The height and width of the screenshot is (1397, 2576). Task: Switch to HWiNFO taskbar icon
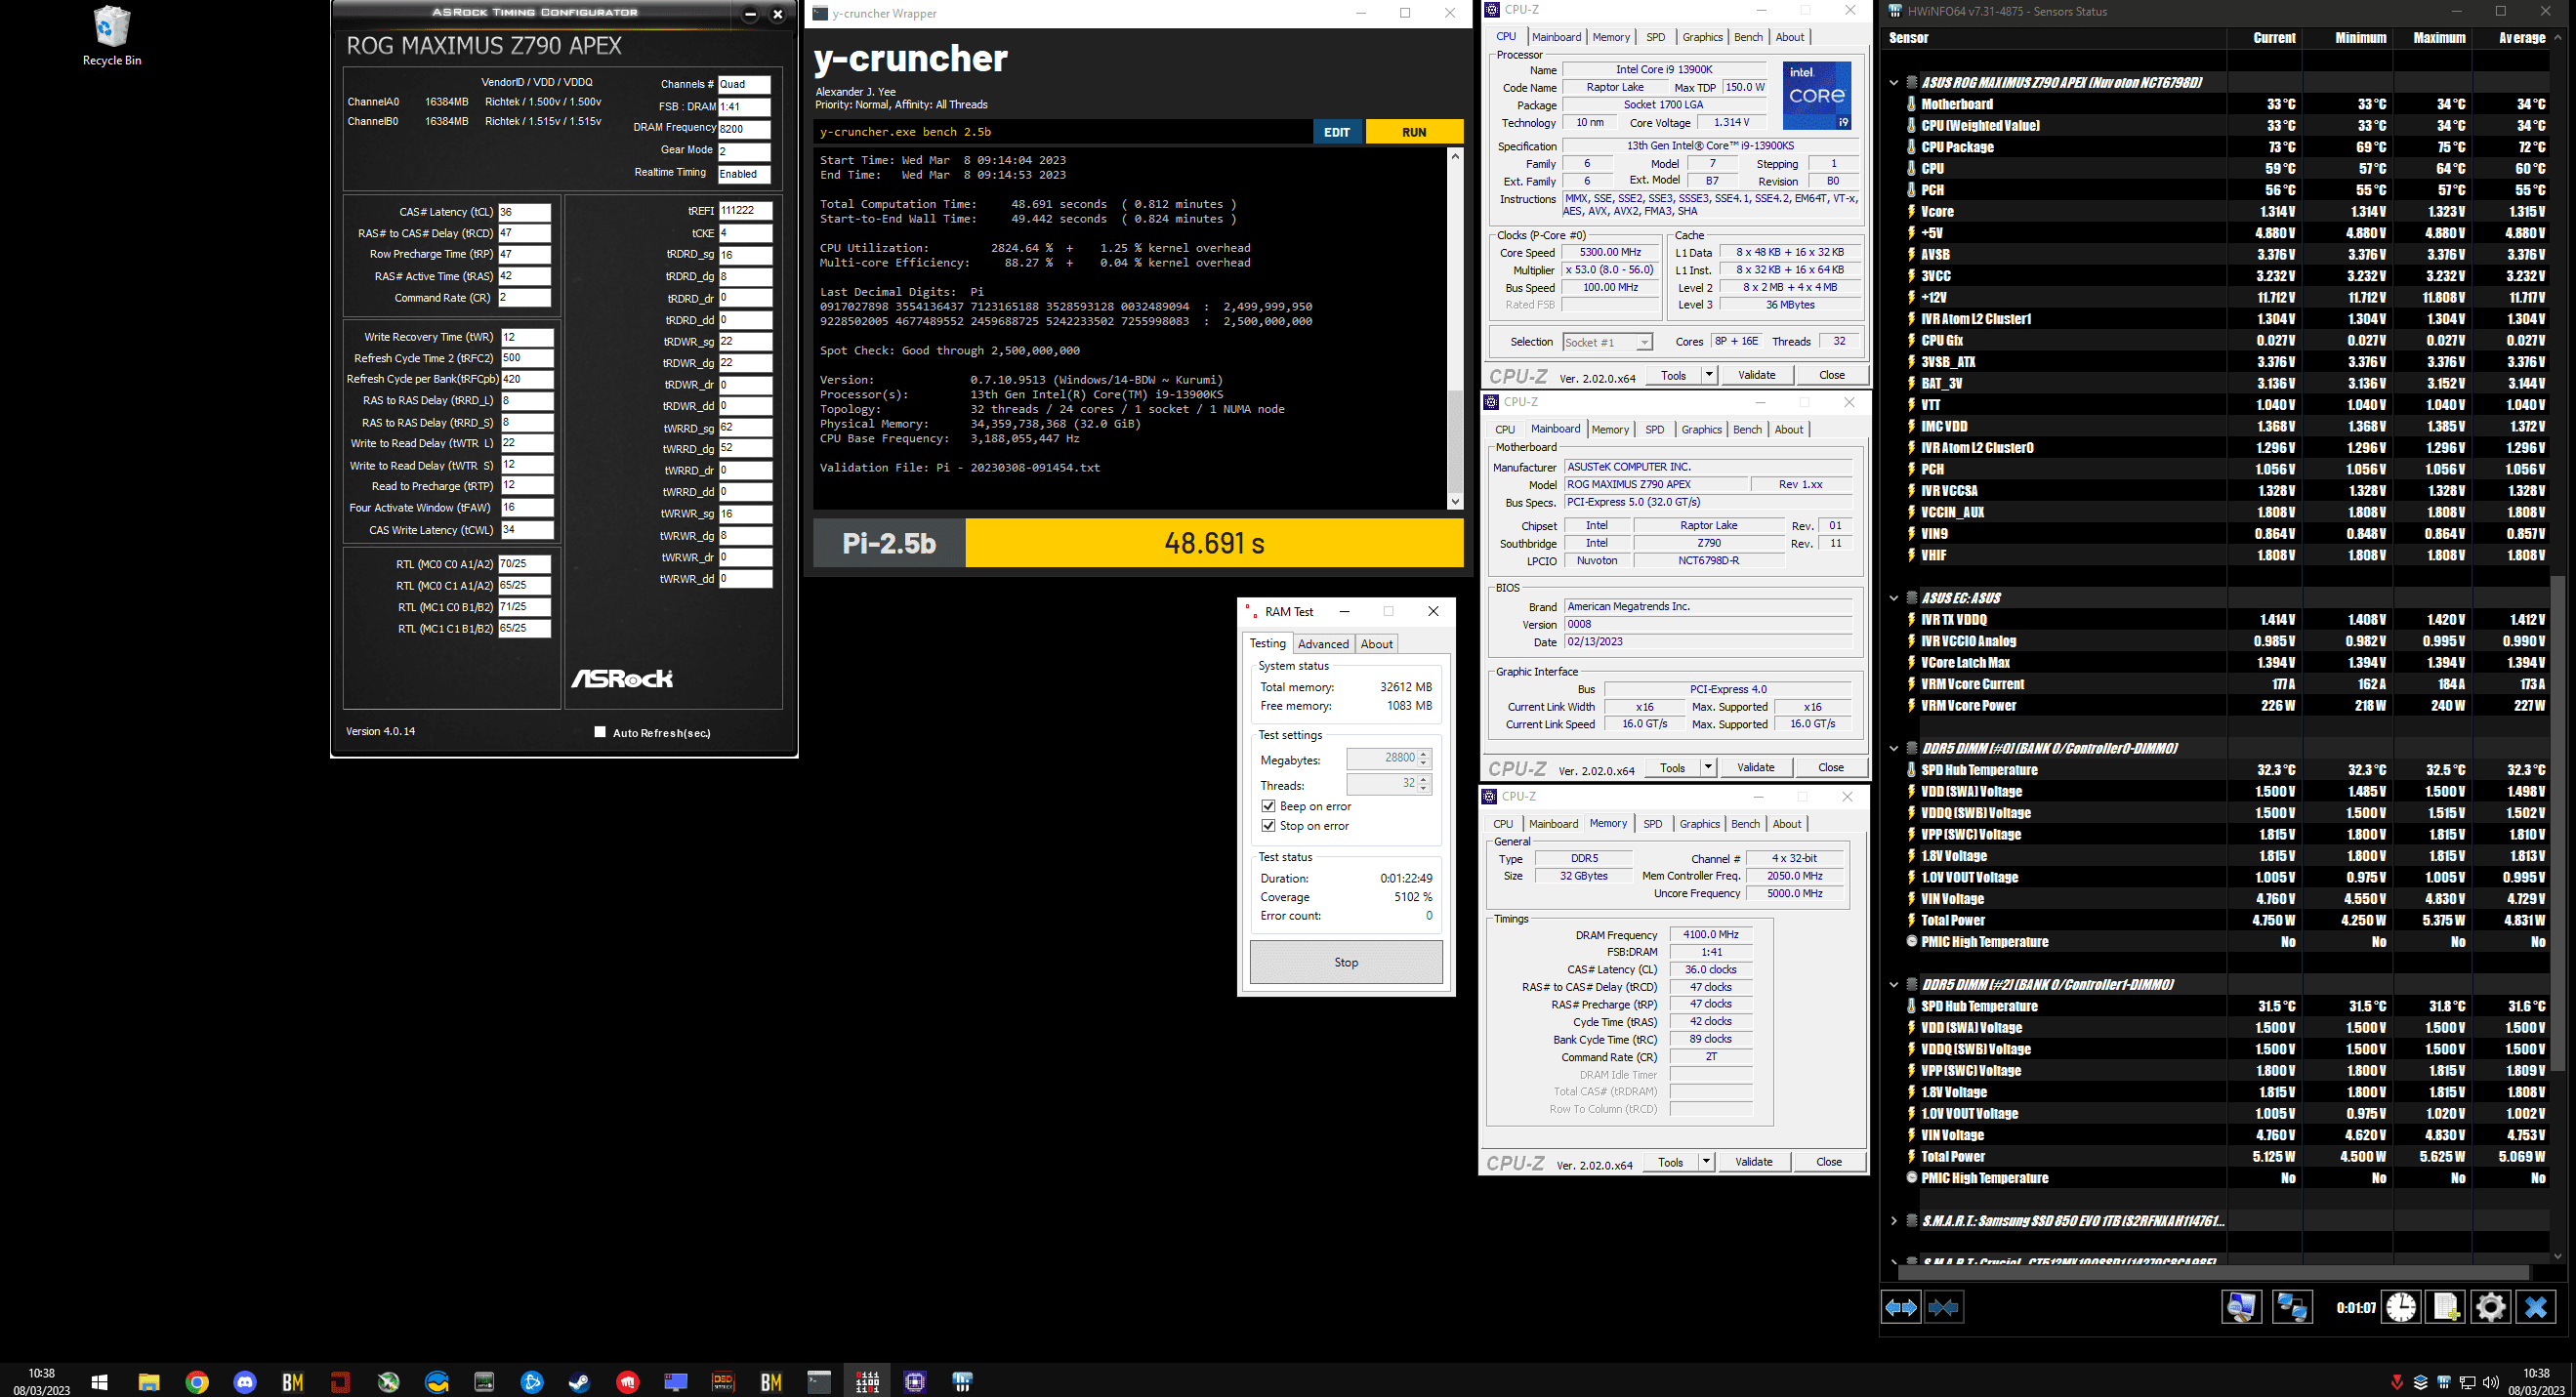(x=963, y=1382)
